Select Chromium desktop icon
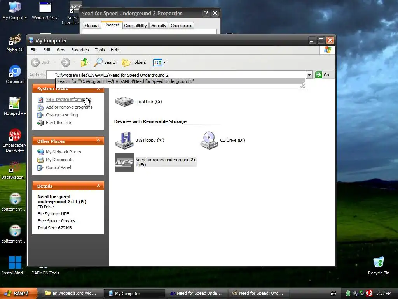The height and width of the screenshot is (299, 398). pos(15,74)
